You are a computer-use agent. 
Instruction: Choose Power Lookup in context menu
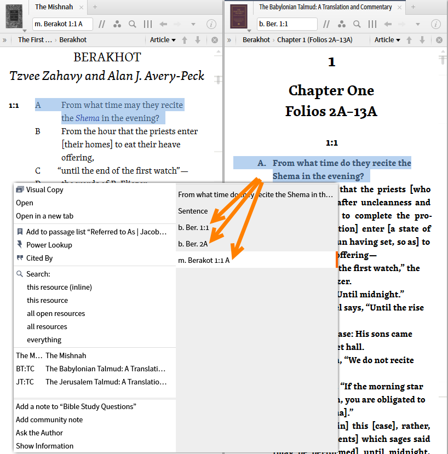95,245
